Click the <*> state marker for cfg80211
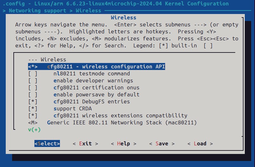 pos(33,66)
